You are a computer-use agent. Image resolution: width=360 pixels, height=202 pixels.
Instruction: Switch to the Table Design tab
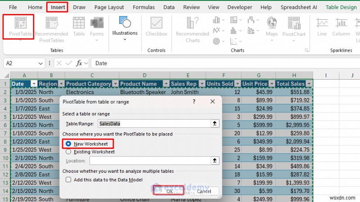click(x=341, y=7)
